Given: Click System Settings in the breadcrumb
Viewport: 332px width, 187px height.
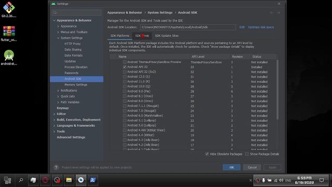Looking at the screenshot, I should (x=160, y=12).
